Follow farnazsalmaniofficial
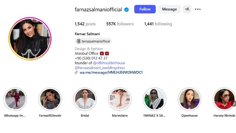 (x=145, y=9)
